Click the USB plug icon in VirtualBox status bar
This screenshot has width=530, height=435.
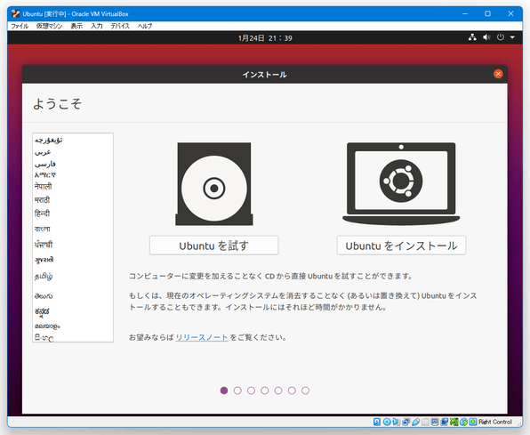[x=416, y=422]
